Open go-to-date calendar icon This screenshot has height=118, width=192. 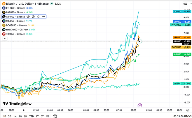pyautogui.click(x=55, y=116)
